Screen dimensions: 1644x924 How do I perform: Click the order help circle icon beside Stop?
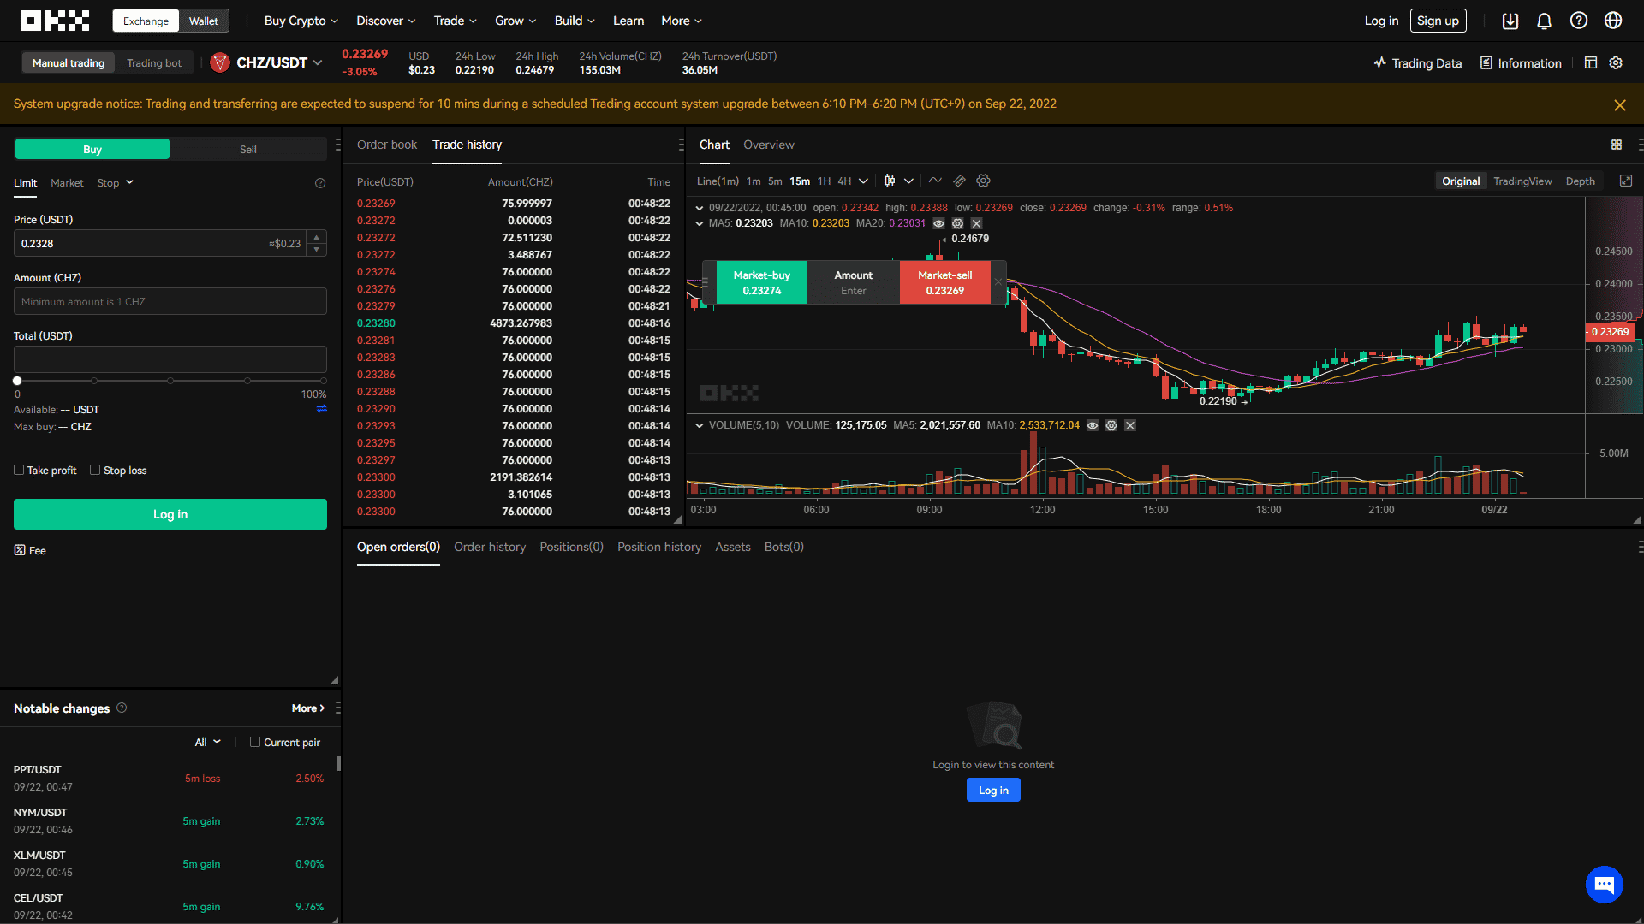point(320,183)
